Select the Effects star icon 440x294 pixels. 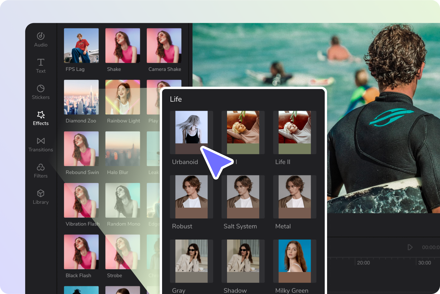(x=41, y=114)
